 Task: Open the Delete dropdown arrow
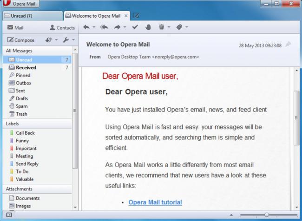click(x=169, y=27)
